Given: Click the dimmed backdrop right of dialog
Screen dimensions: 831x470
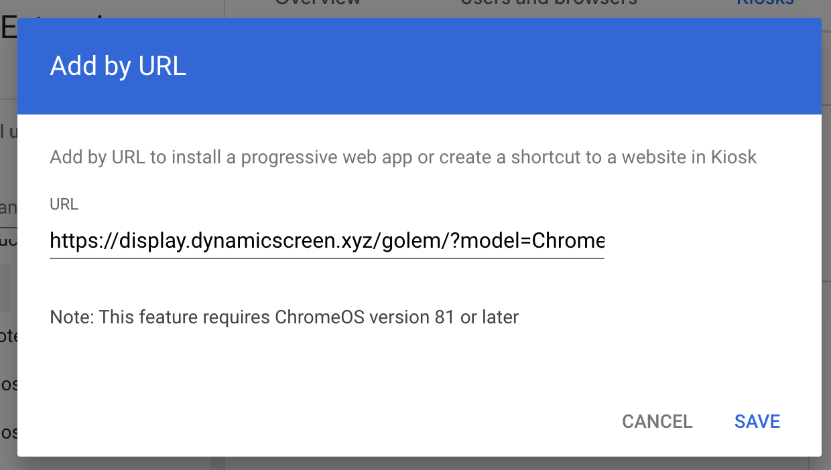Looking at the screenshot, I should click(826, 234).
